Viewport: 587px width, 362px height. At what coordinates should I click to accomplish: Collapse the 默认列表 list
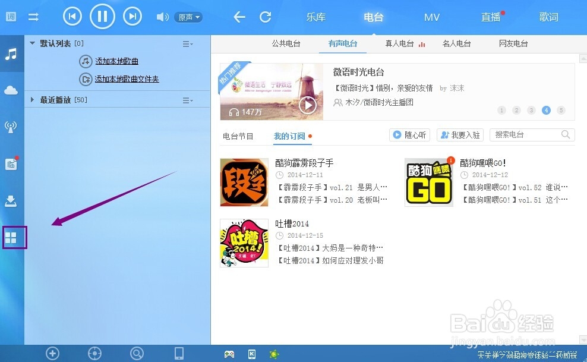pos(33,43)
